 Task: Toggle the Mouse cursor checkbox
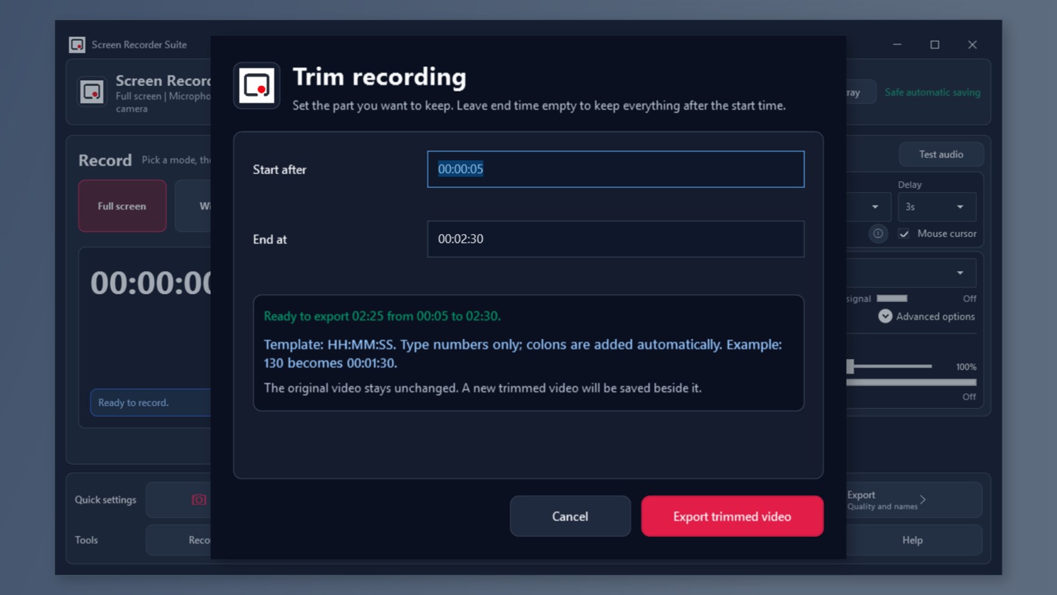point(904,233)
